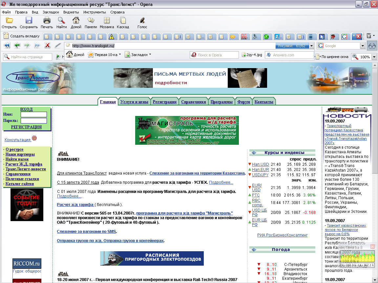
Task: Click the rewind double-arrow navigation icon
Action: [7, 45]
